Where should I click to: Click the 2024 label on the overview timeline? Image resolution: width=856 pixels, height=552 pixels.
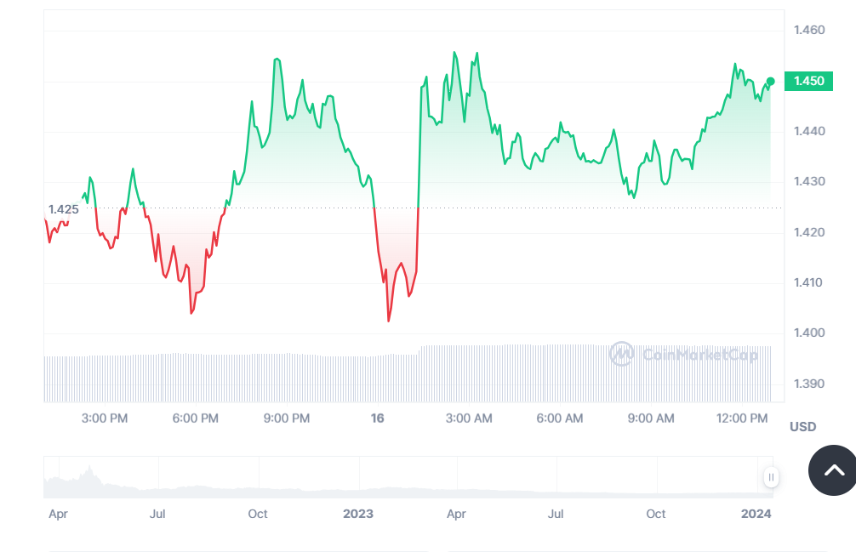pyautogui.click(x=757, y=514)
